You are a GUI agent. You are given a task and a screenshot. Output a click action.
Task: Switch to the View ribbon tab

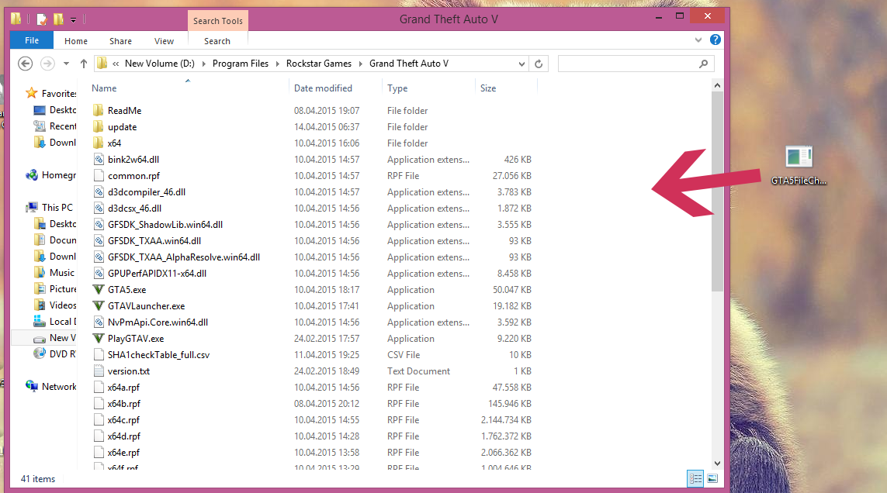tap(164, 40)
